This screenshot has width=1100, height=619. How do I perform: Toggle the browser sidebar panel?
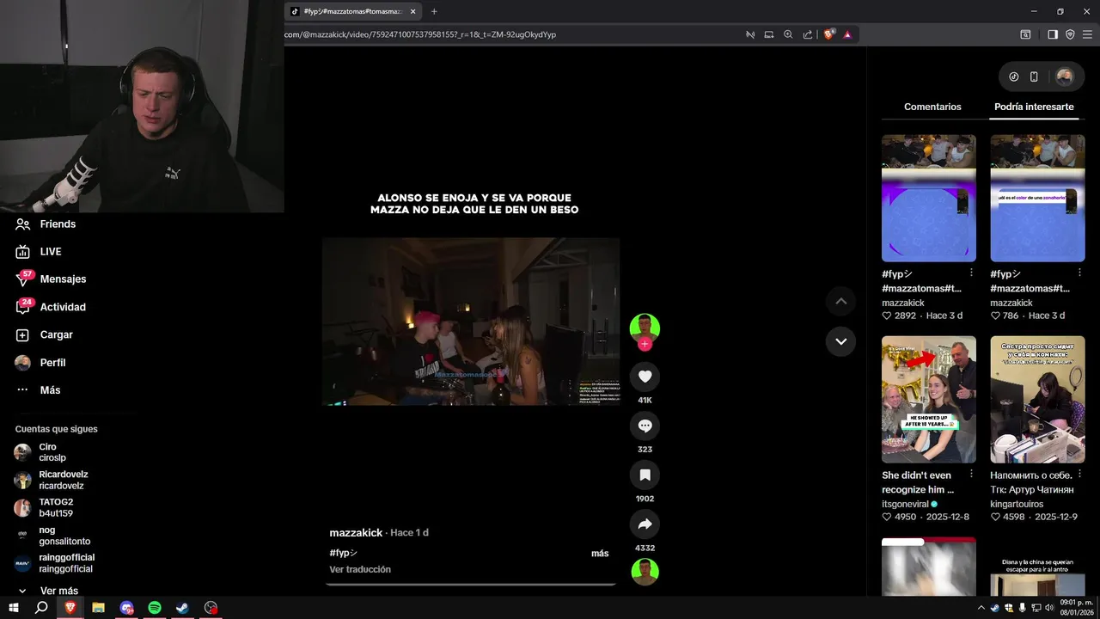tap(1053, 34)
